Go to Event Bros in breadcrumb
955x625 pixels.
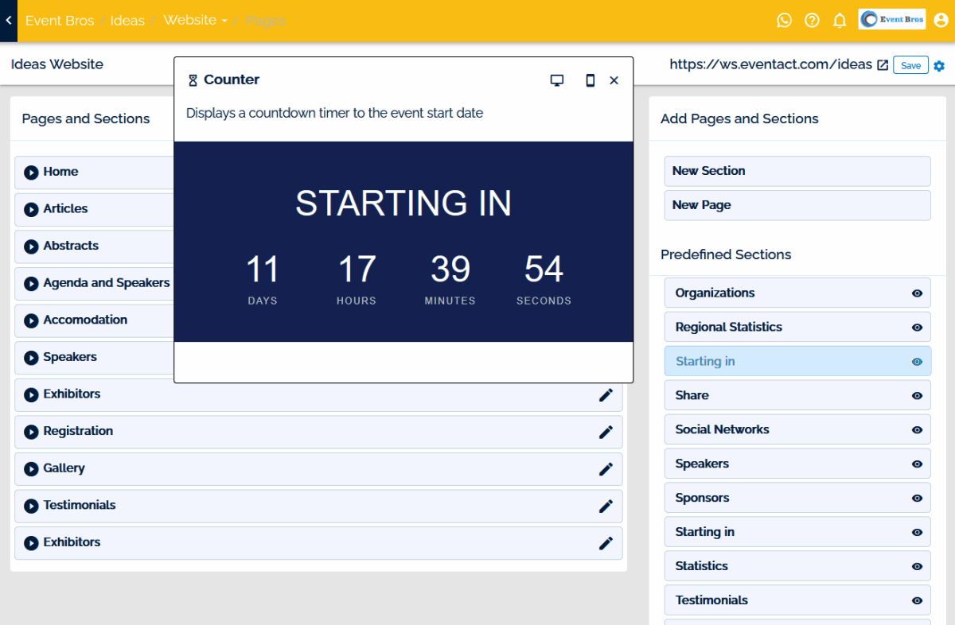[60, 21]
